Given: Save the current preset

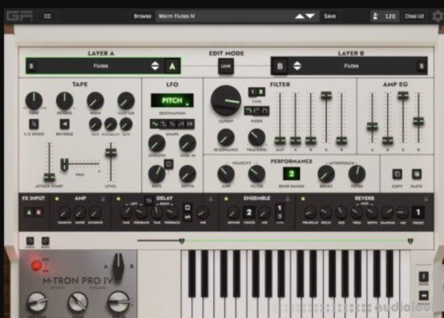Looking at the screenshot, I should click(x=330, y=16).
